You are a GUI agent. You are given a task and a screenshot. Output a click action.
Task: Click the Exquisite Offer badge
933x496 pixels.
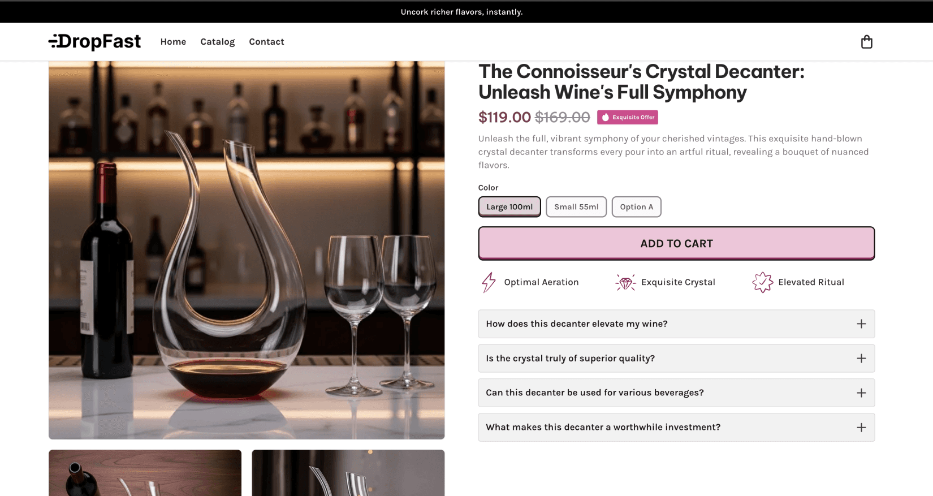[x=627, y=117]
